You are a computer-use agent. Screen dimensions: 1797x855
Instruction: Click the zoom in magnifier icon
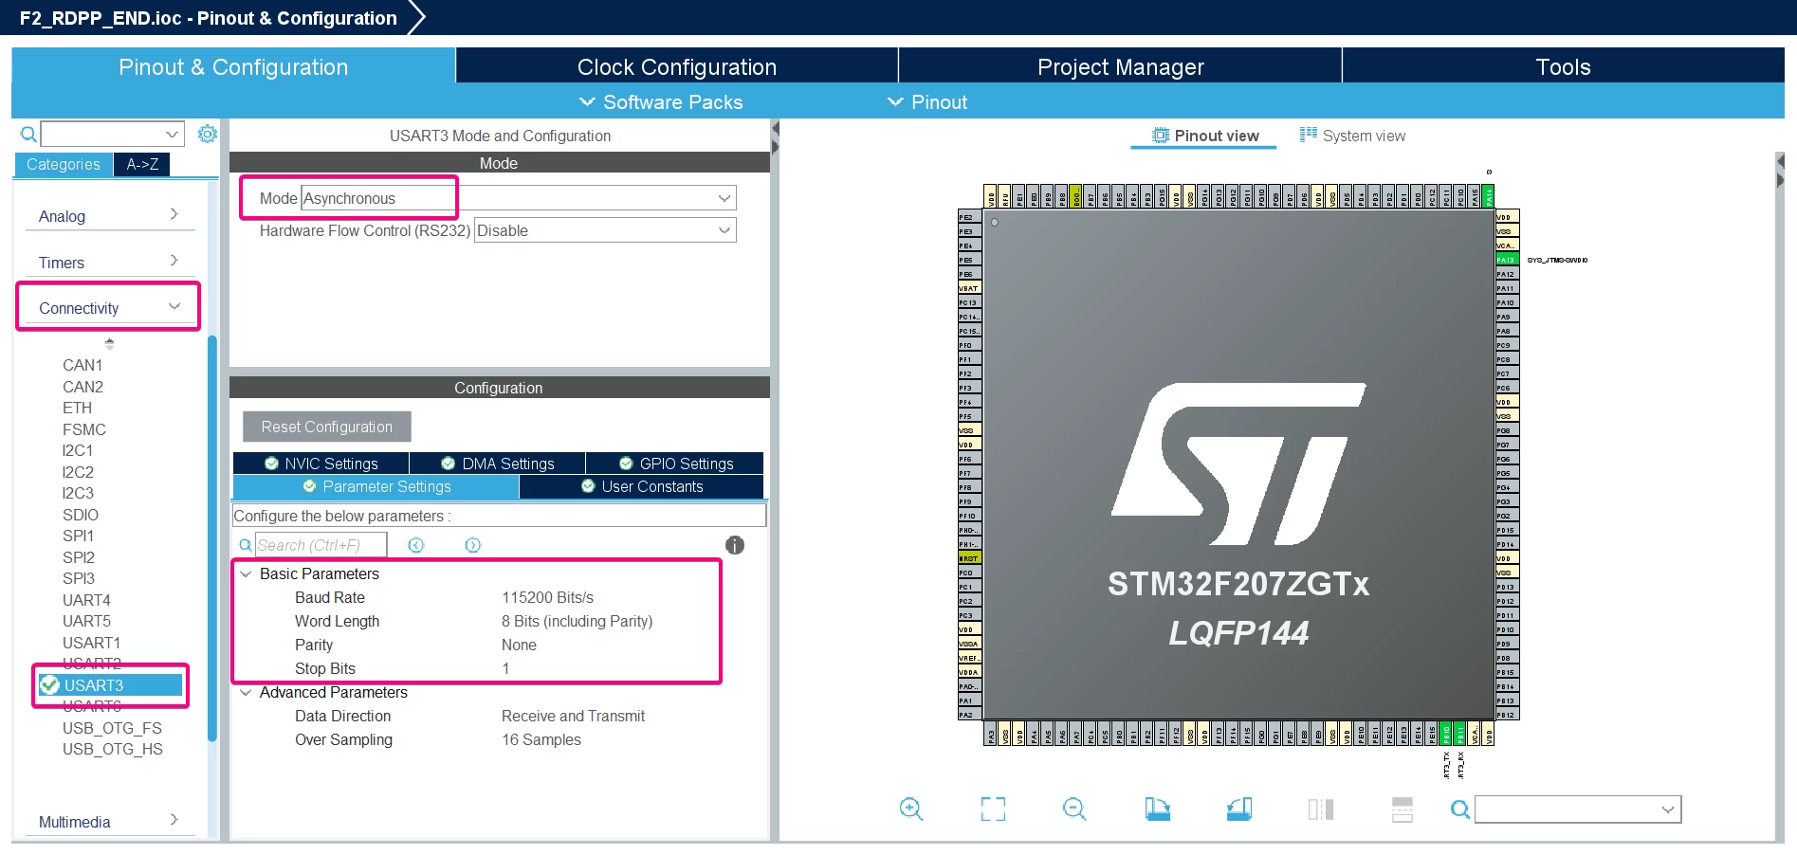point(910,809)
